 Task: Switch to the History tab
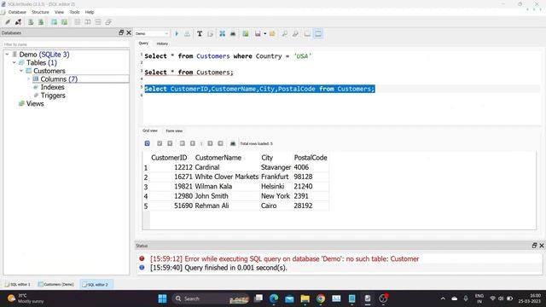point(162,43)
